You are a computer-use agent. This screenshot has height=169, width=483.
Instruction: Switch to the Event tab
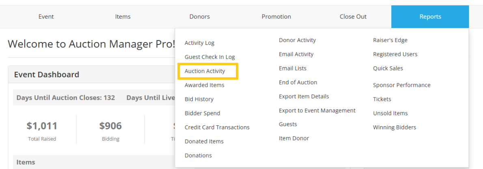tap(46, 17)
